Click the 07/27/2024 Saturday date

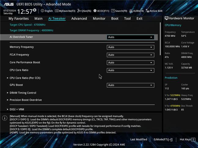(9, 12)
